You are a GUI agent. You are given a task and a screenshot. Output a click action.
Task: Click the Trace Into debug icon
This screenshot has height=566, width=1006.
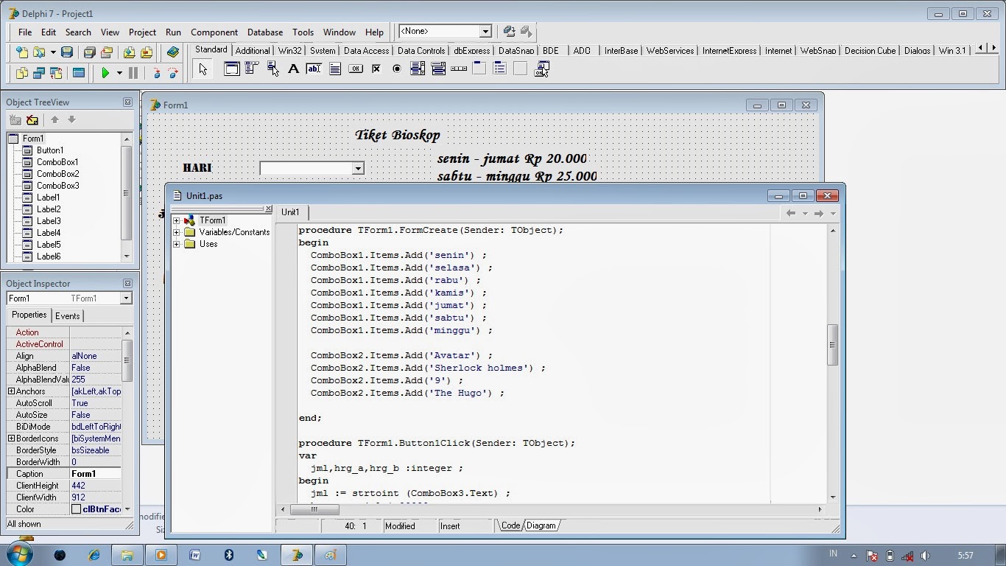tap(156, 73)
